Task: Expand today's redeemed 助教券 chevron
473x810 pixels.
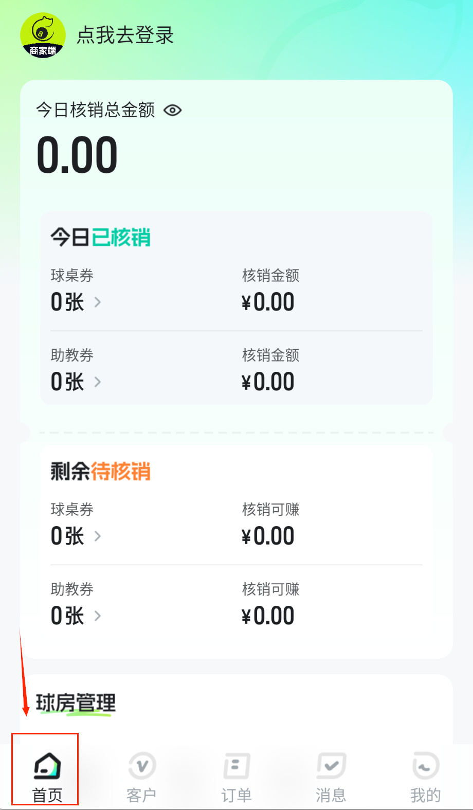Action: click(98, 382)
